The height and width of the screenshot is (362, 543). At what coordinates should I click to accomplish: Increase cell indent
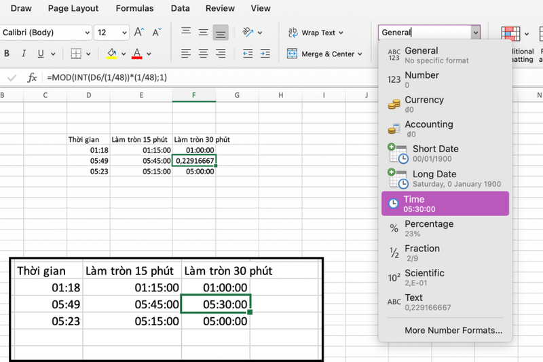point(265,54)
